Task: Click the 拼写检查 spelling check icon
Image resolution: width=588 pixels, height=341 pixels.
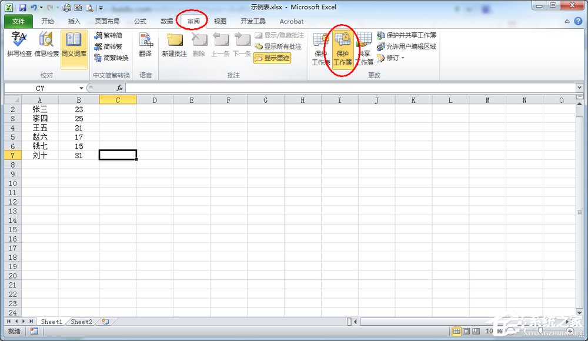Action: pyautogui.click(x=19, y=45)
